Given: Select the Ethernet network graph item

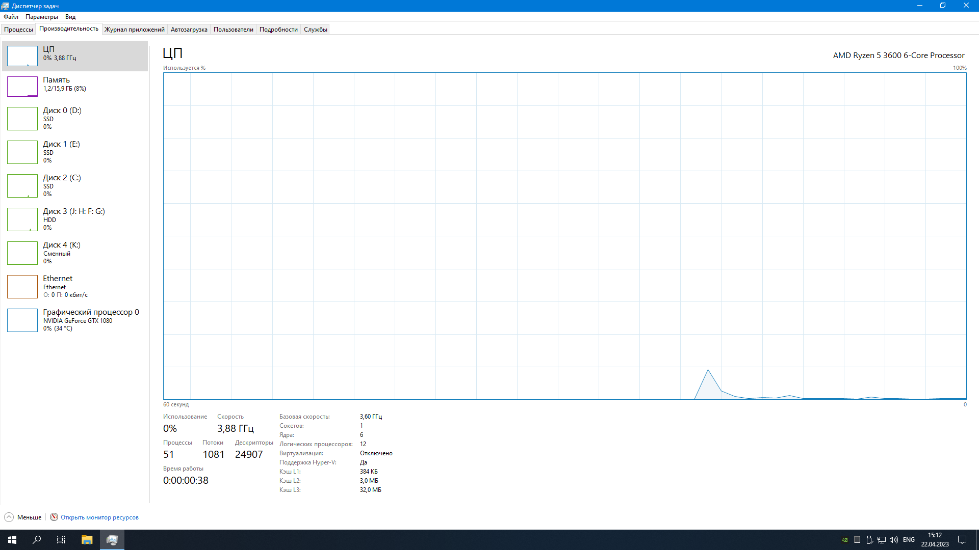Looking at the screenshot, I should 22,287.
